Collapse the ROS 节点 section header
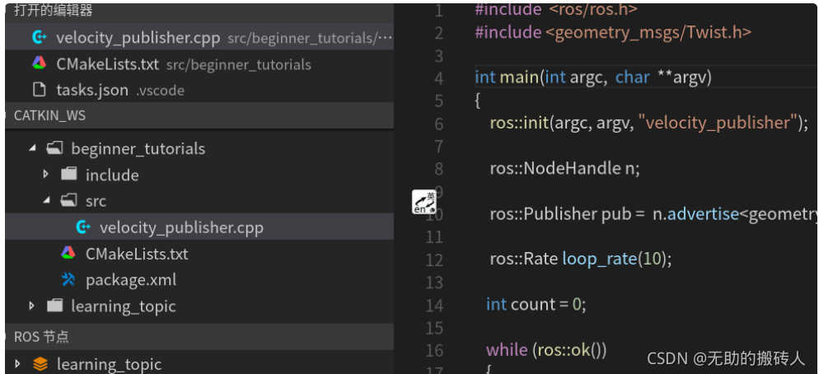This screenshot has height=374, width=819. pos(199,337)
